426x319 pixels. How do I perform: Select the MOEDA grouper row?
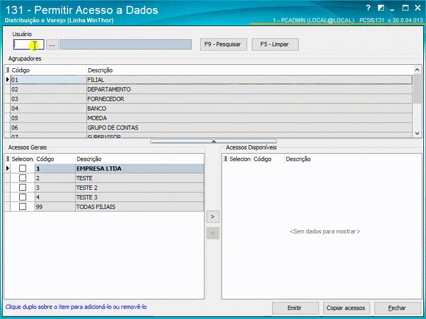[208, 118]
